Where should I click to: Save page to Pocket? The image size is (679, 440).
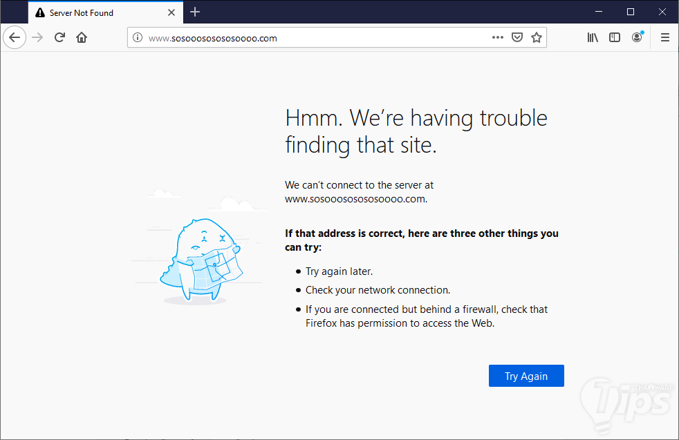tap(517, 38)
